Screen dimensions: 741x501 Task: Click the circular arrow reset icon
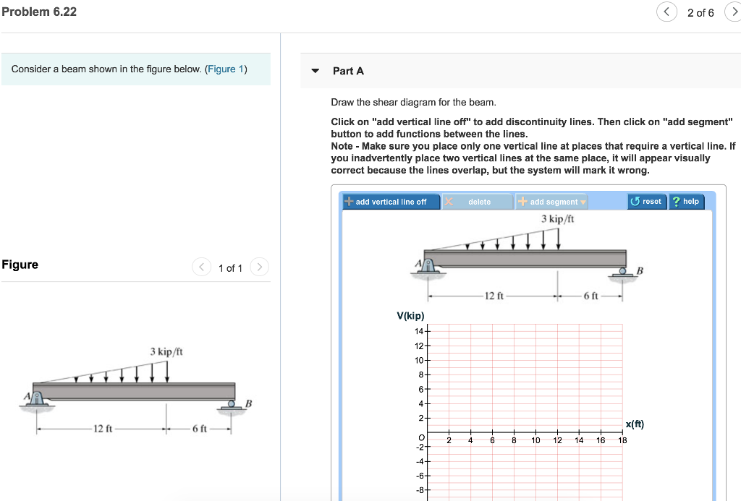[x=635, y=202]
